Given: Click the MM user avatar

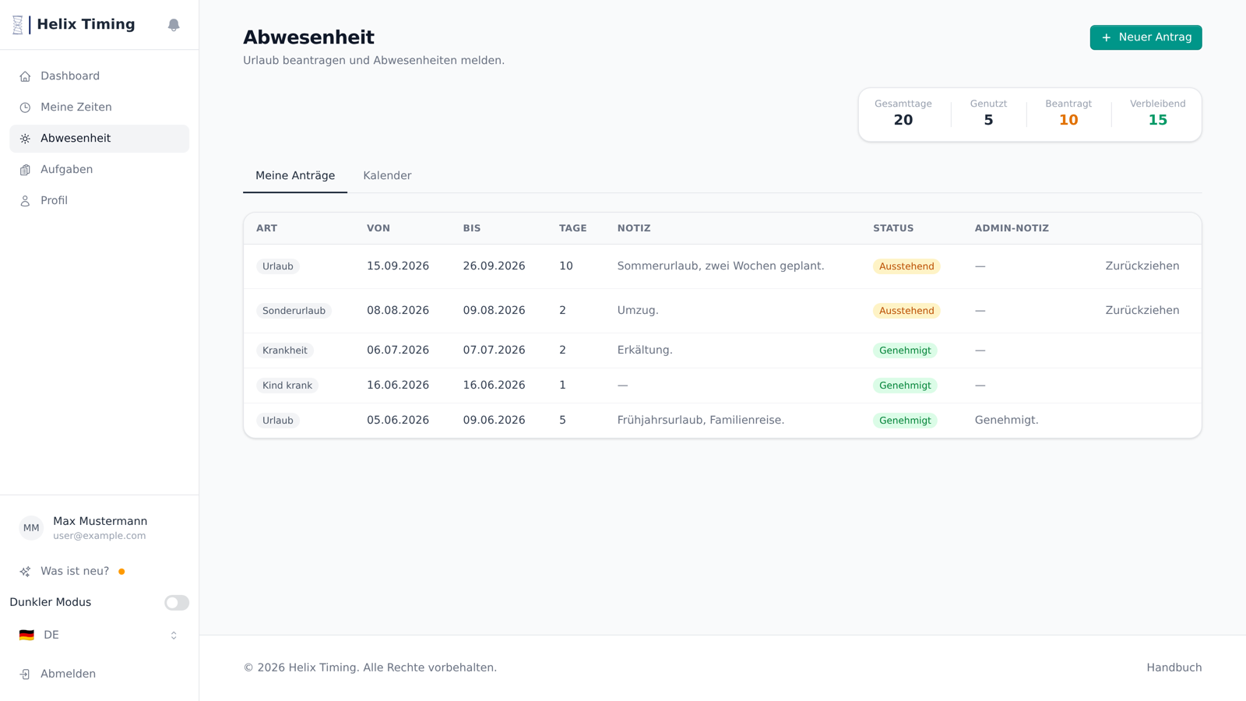Looking at the screenshot, I should (31, 528).
